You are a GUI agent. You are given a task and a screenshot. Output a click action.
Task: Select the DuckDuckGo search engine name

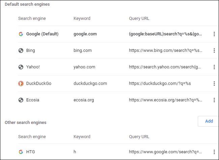point(39,84)
